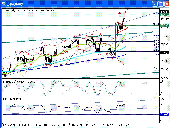The image size is (170, 128).
Task: Click the 24 Feb 2011 date label
Action: coord(126,125)
